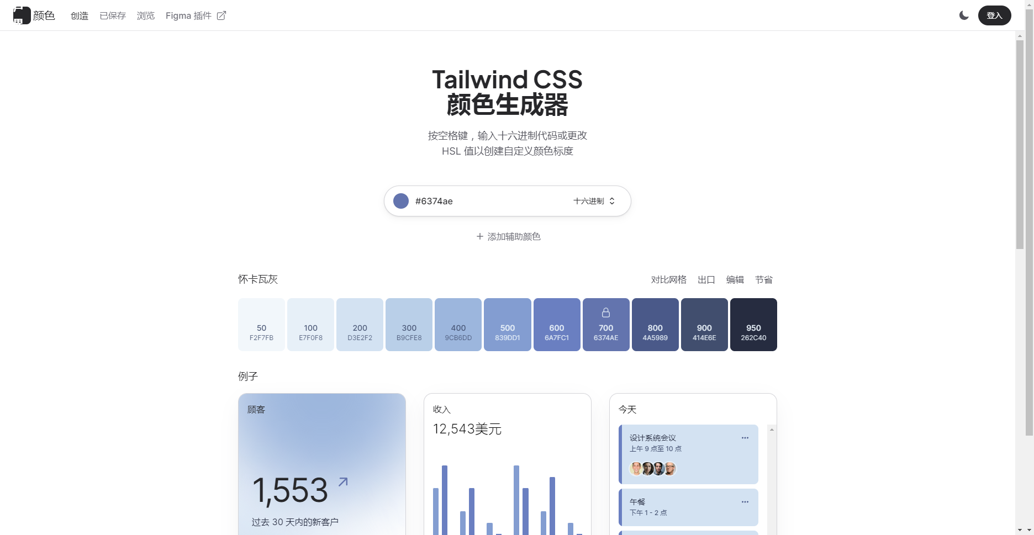Select the 950 swatch 262C40
This screenshot has height=535, width=1034.
(753, 325)
